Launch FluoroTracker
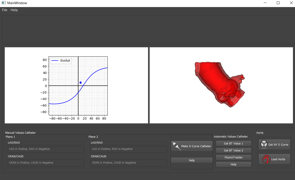295x180 pixels. [x=233, y=157]
